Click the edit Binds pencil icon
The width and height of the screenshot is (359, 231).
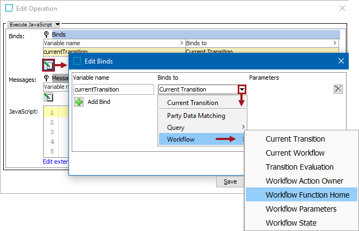[x=49, y=66]
